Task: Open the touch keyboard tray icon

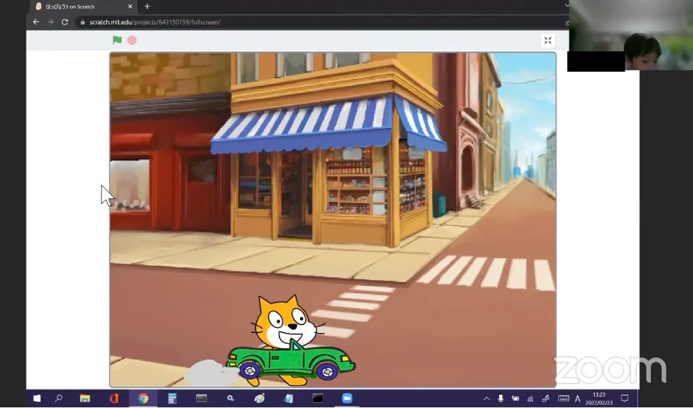Action: [x=564, y=398]
